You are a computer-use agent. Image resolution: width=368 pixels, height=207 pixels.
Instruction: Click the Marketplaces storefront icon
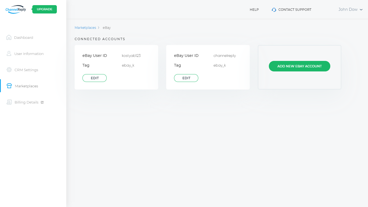click(9, 86)
